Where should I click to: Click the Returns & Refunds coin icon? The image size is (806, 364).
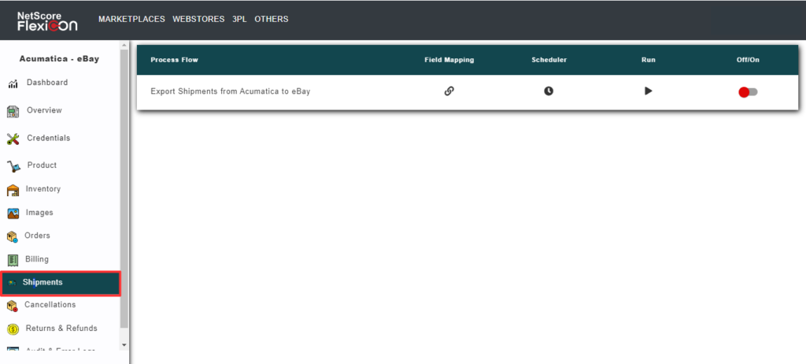[x=13, y=329]
